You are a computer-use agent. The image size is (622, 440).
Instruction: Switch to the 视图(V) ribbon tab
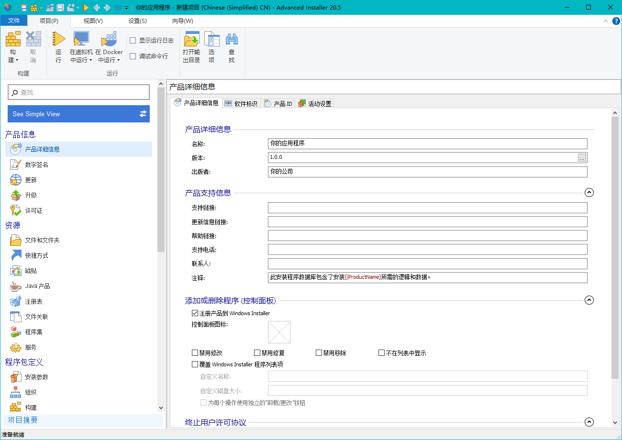point(93,21)
